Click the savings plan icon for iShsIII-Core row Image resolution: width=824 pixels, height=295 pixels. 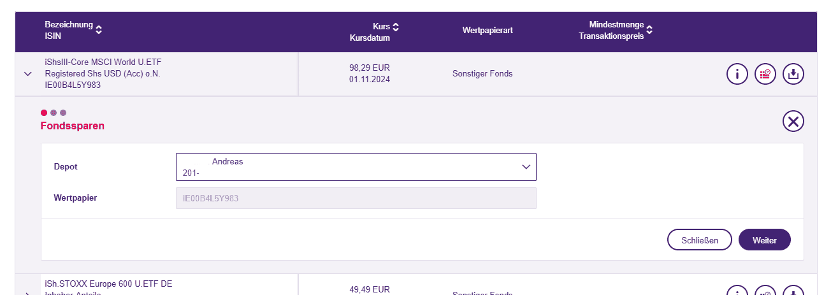(x=765, y=74)
